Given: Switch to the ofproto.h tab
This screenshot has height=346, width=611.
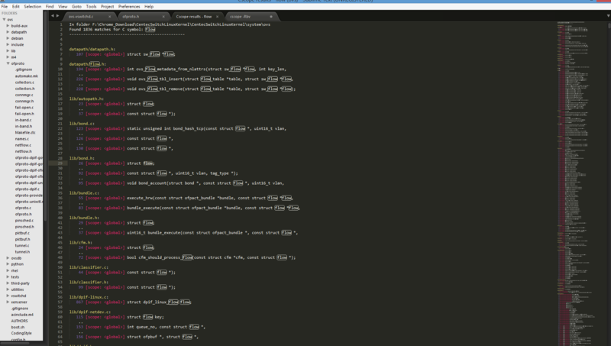Looking at the screenshot, I should pos(131,17).
